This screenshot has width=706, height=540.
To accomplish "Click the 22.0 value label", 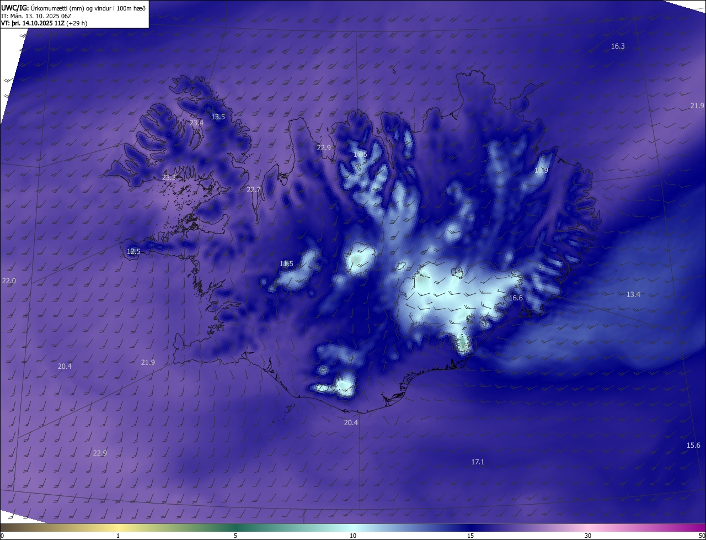I will [9, 281].
